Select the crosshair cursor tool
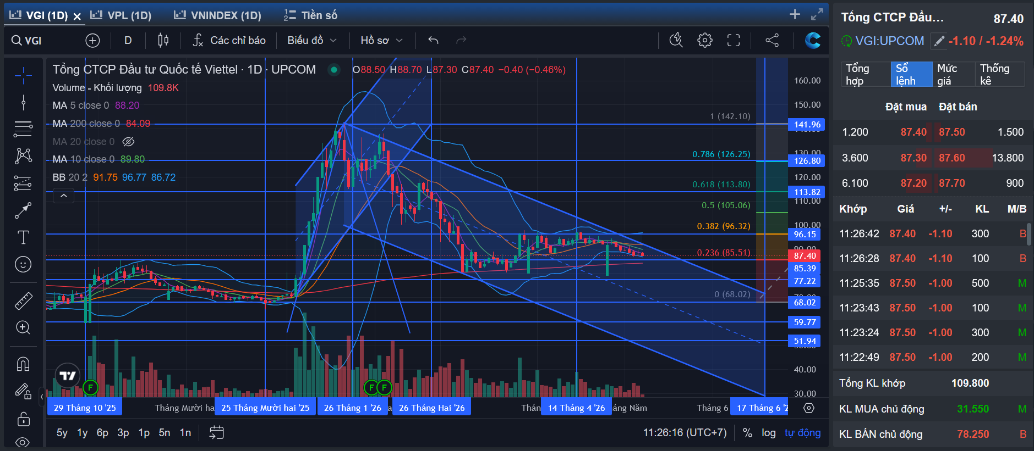 click(23, 75)
